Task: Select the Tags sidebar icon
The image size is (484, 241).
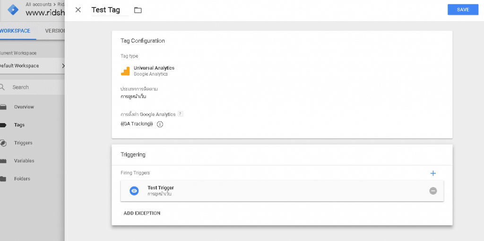Action: pos(3,125)
